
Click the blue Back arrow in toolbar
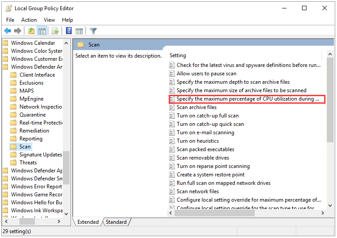8,31
